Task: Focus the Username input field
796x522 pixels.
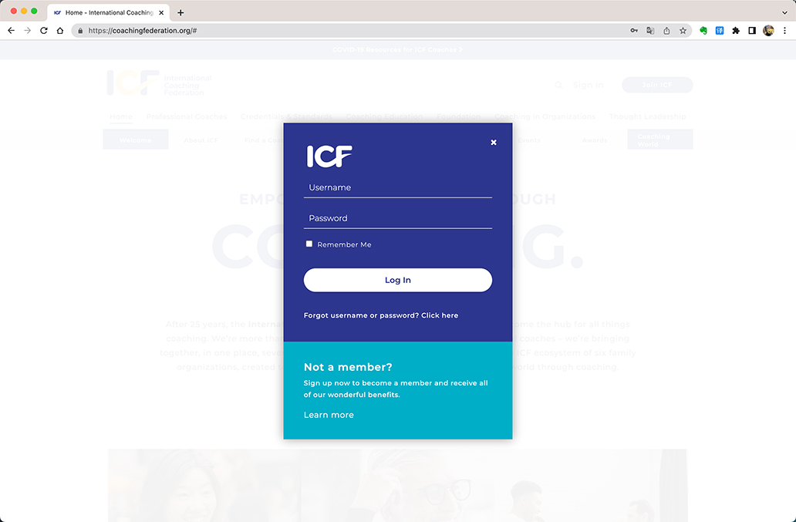Action: pyautogui.click(x=398, y=187)
